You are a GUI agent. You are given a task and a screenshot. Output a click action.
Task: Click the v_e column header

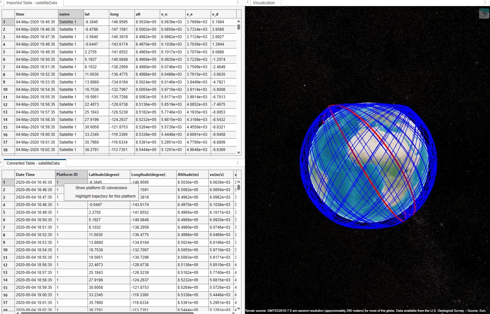coord(198,14)
